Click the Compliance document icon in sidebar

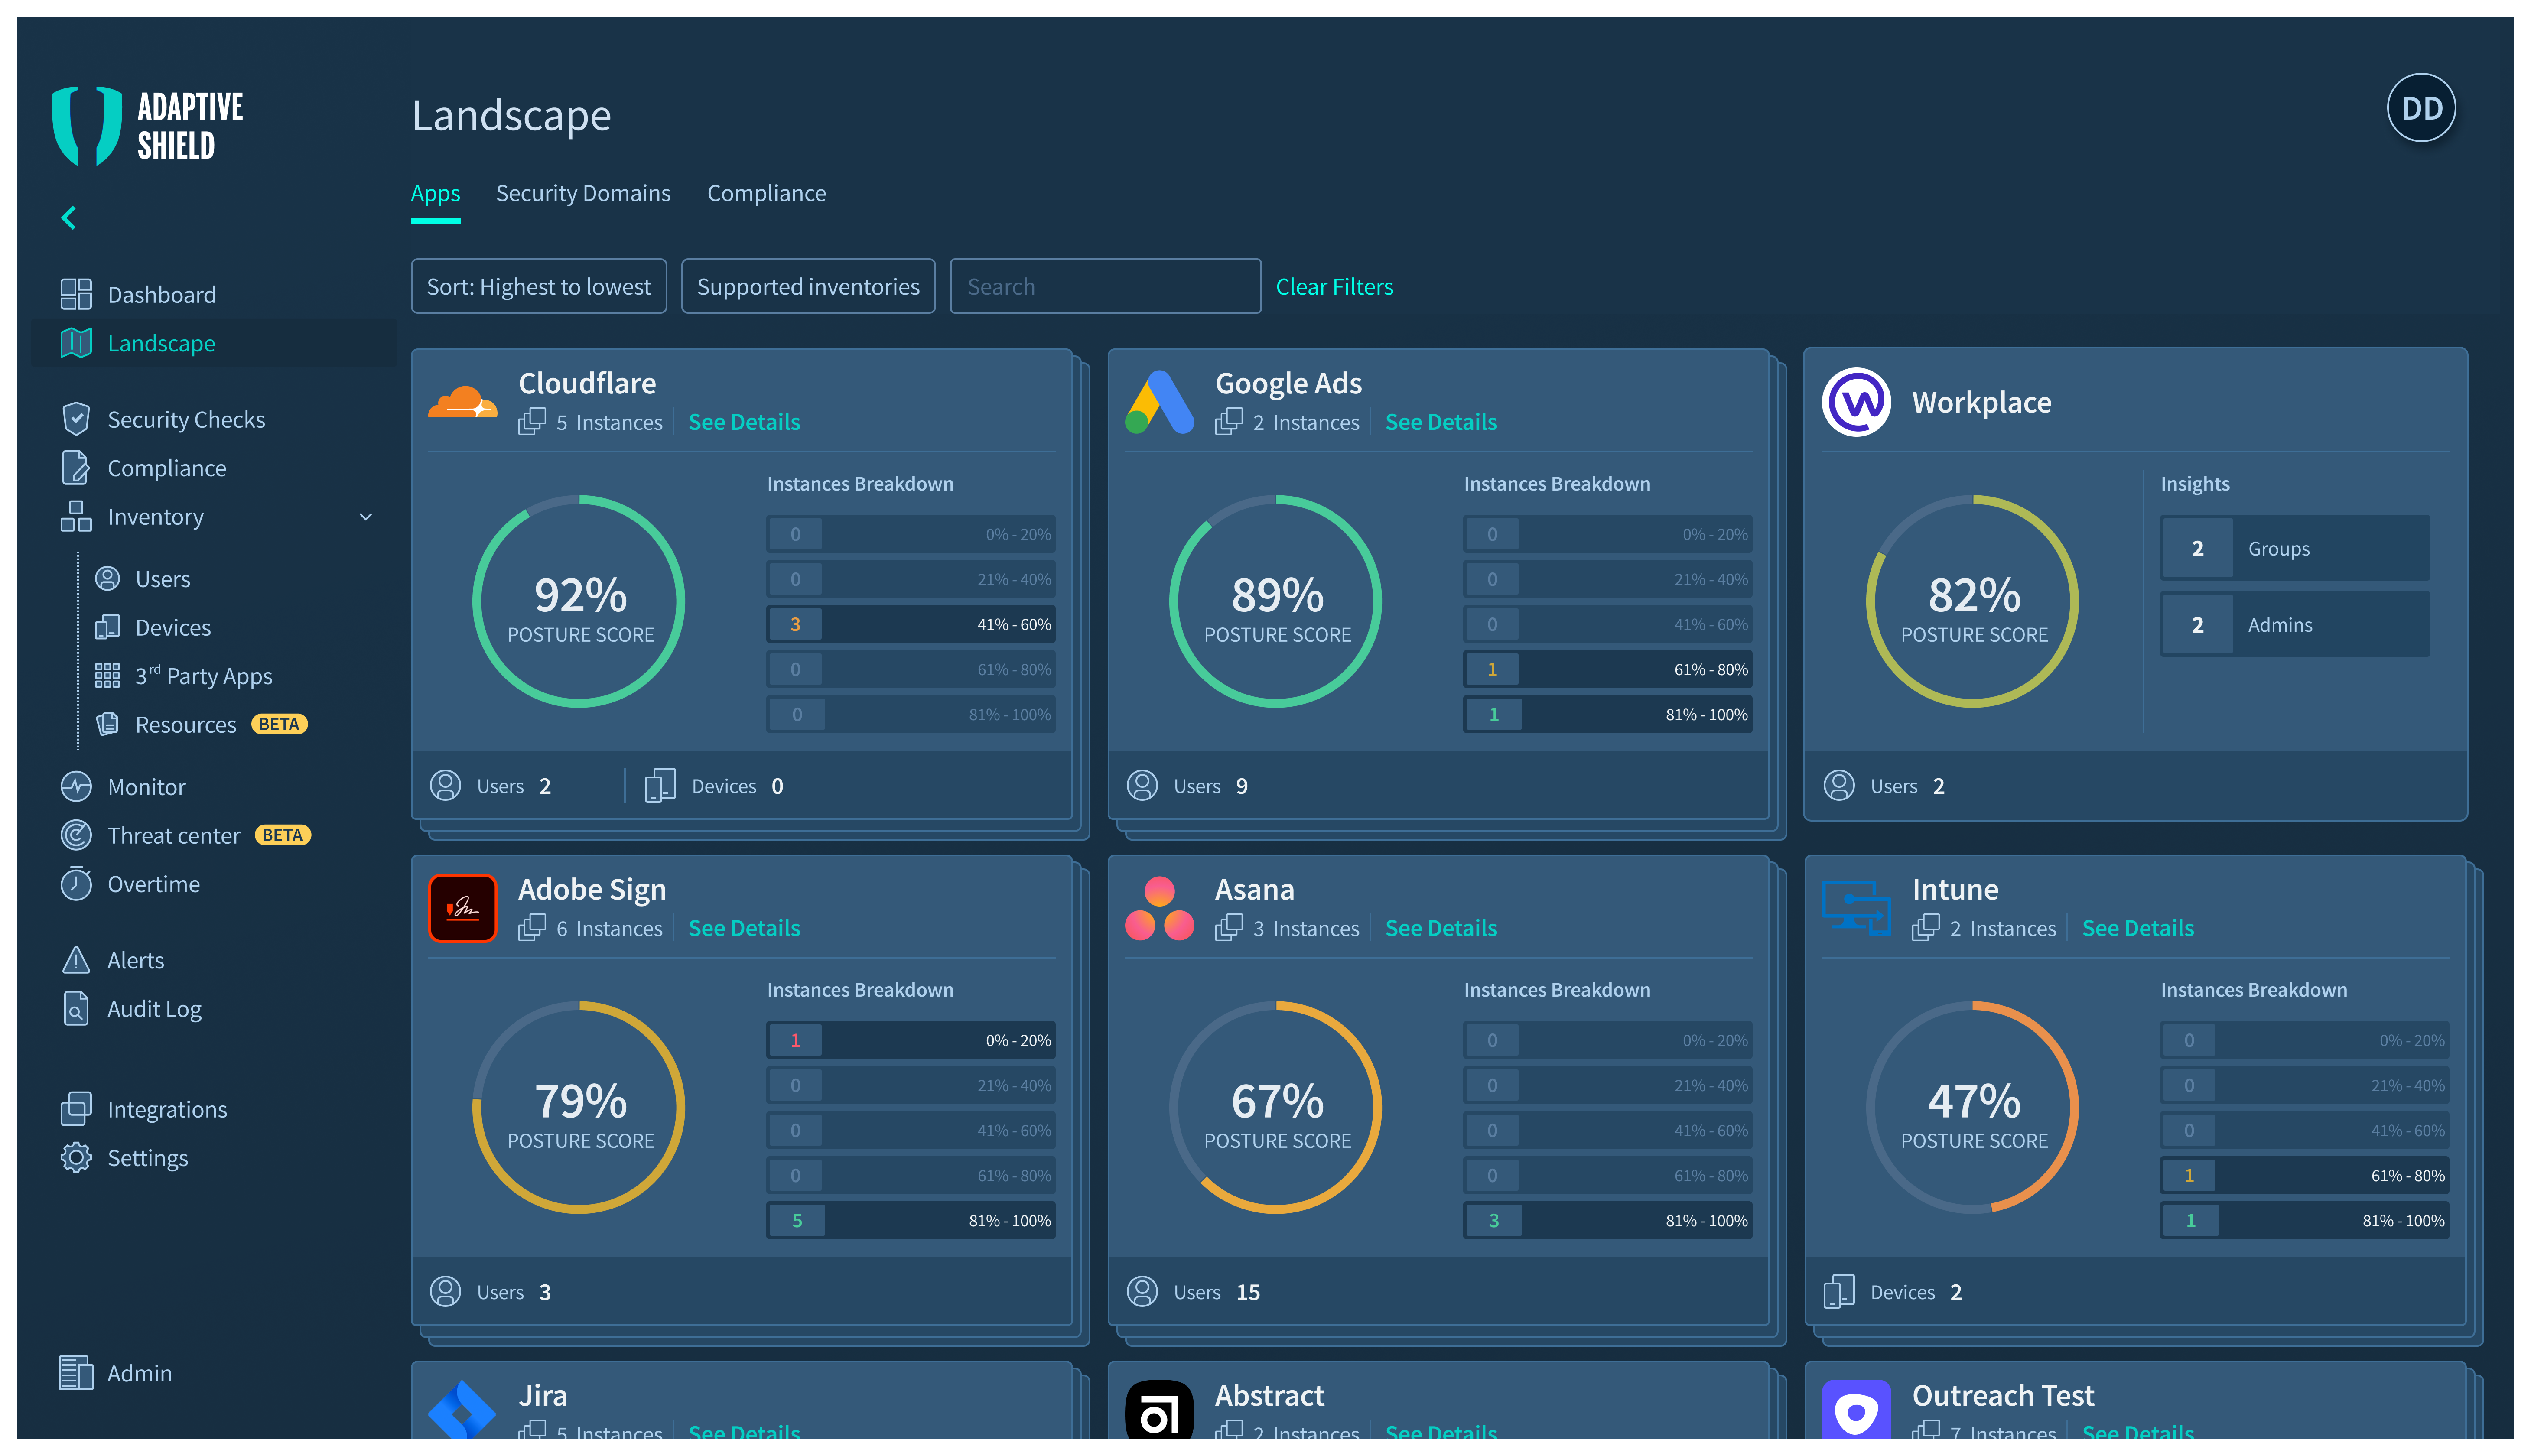pyautogui.click(x=76, y=468)
